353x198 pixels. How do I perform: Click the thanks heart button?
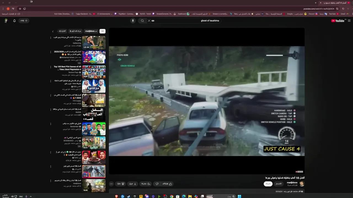tap(121, 184)
